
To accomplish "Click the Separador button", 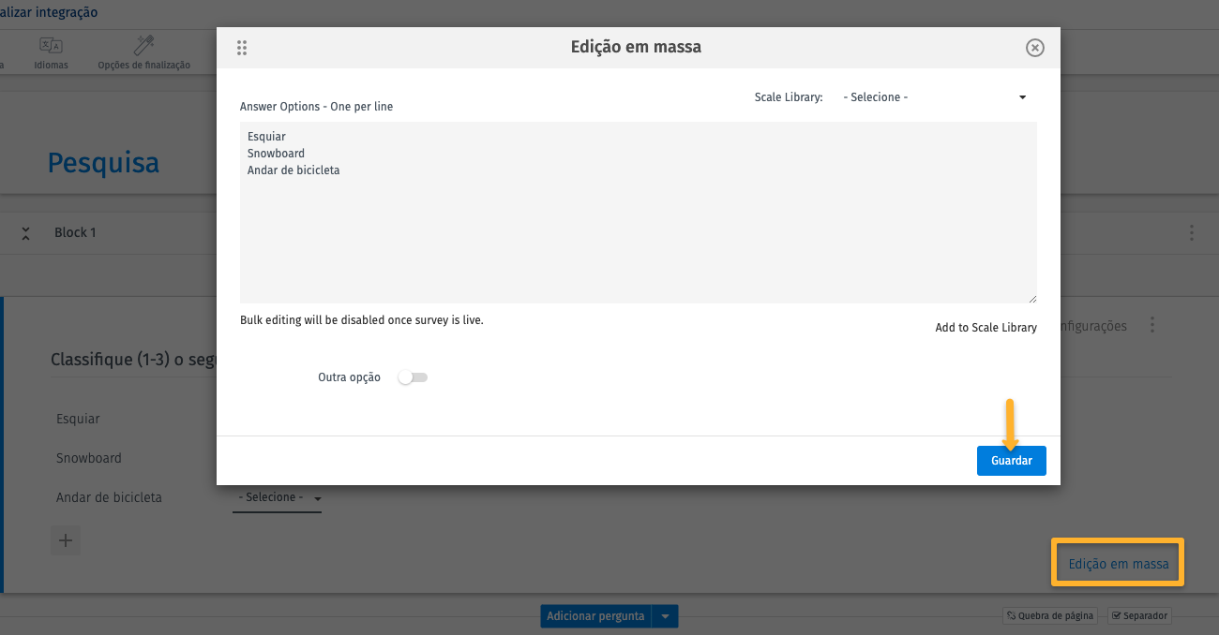I will coord(1139,616).
